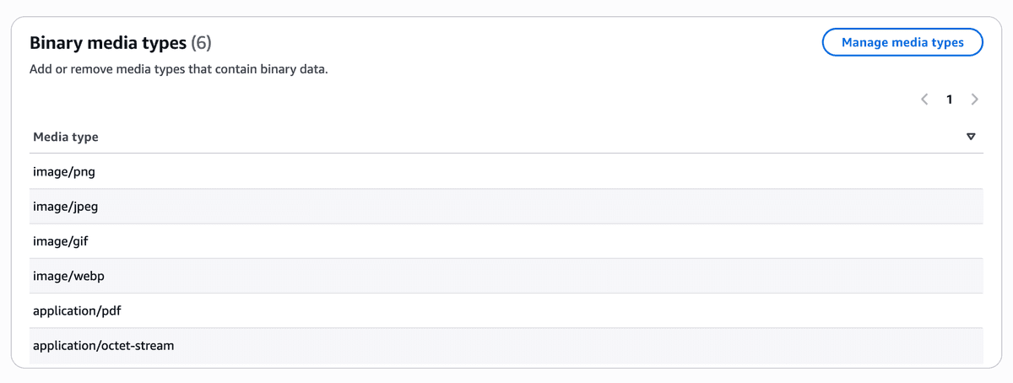Go to the next page of media types
1013x383 pixels.
coord(975,100)
